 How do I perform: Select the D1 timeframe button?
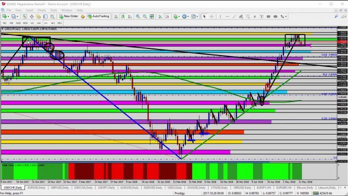[46, 23]
